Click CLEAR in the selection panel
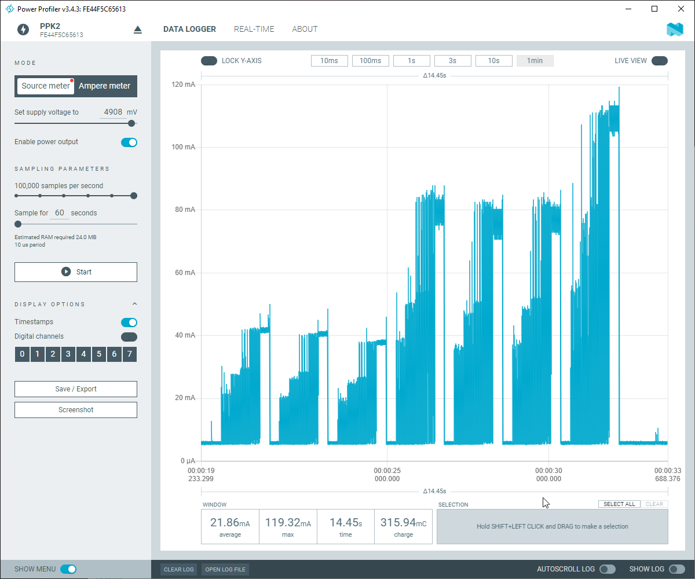 654,504
